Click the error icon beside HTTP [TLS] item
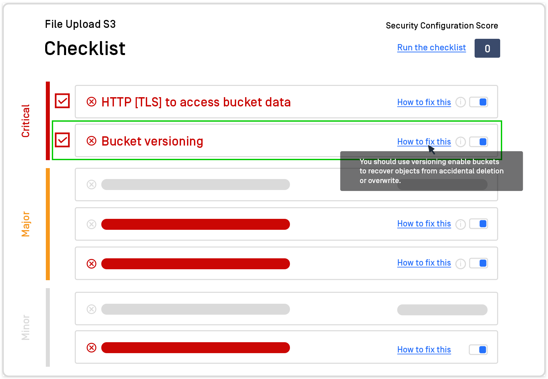Image resolution: width=548 pixels, height=379 pixels. [x=92, y=102]
